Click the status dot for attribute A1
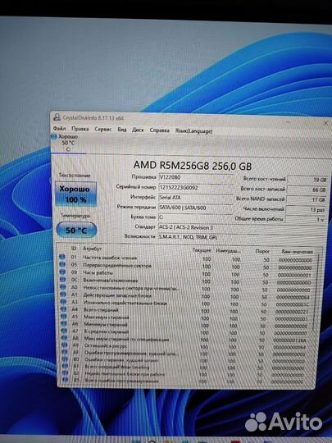Screen dimensions: 332x443 pyautogui.click(x=63, y=295)
